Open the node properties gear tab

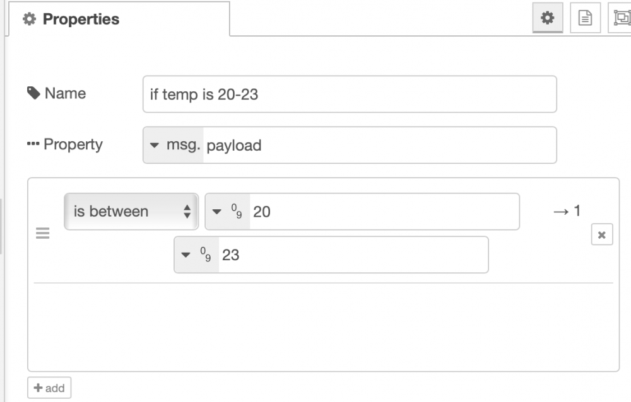pos(548,19)
